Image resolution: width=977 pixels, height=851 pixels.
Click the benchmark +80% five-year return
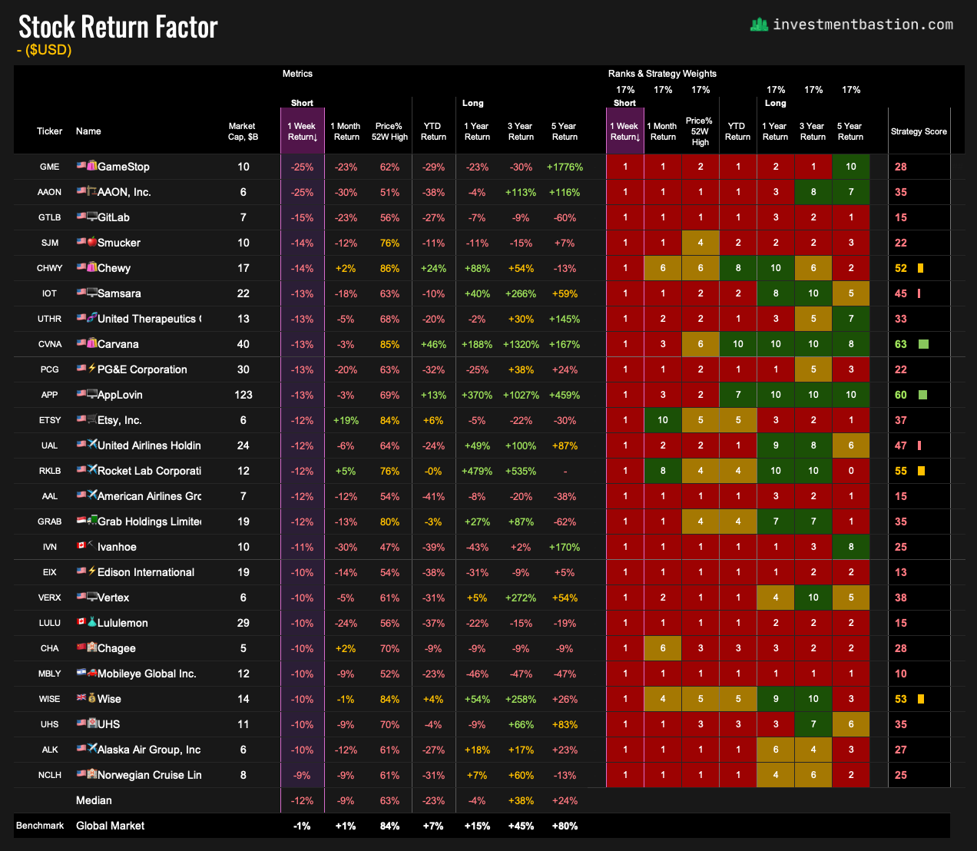click(x=565, y=826)
